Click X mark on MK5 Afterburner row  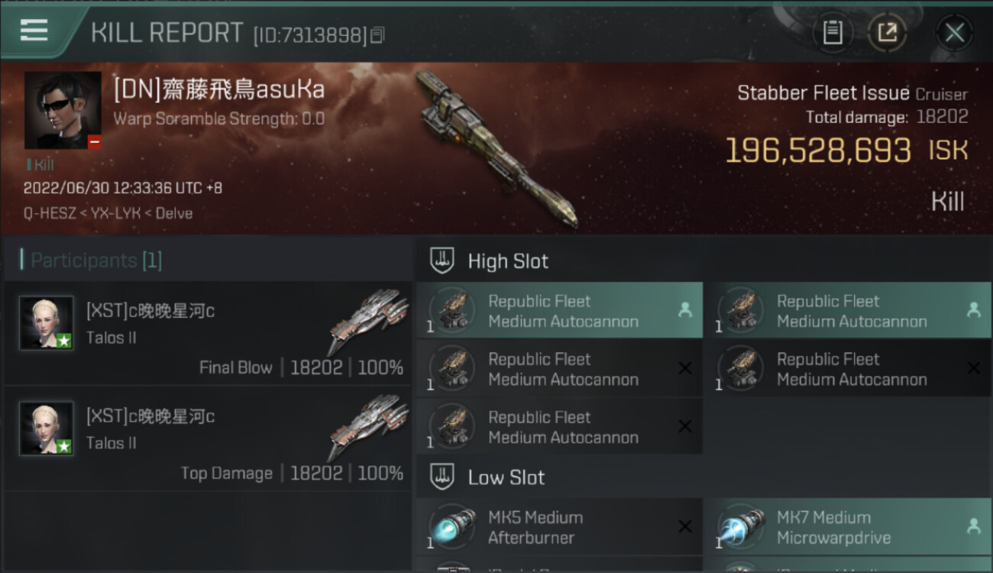(685, 526)
